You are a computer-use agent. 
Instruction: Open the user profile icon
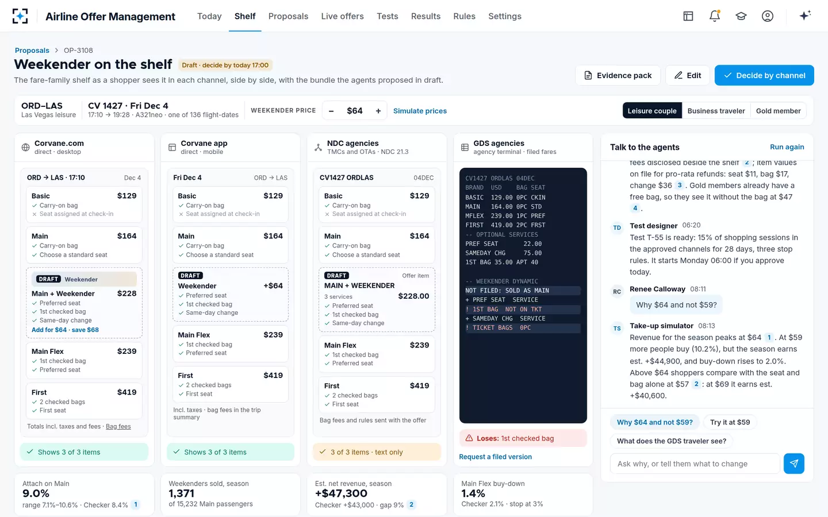point(768,16)
